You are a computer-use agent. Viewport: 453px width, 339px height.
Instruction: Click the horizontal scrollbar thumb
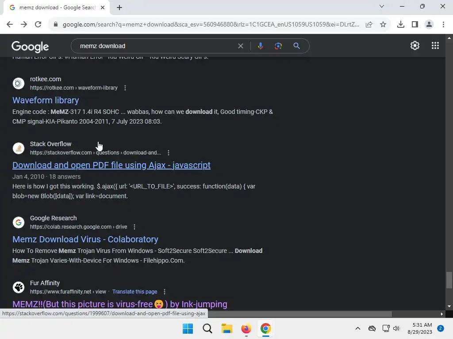click(x=299, y=314)
